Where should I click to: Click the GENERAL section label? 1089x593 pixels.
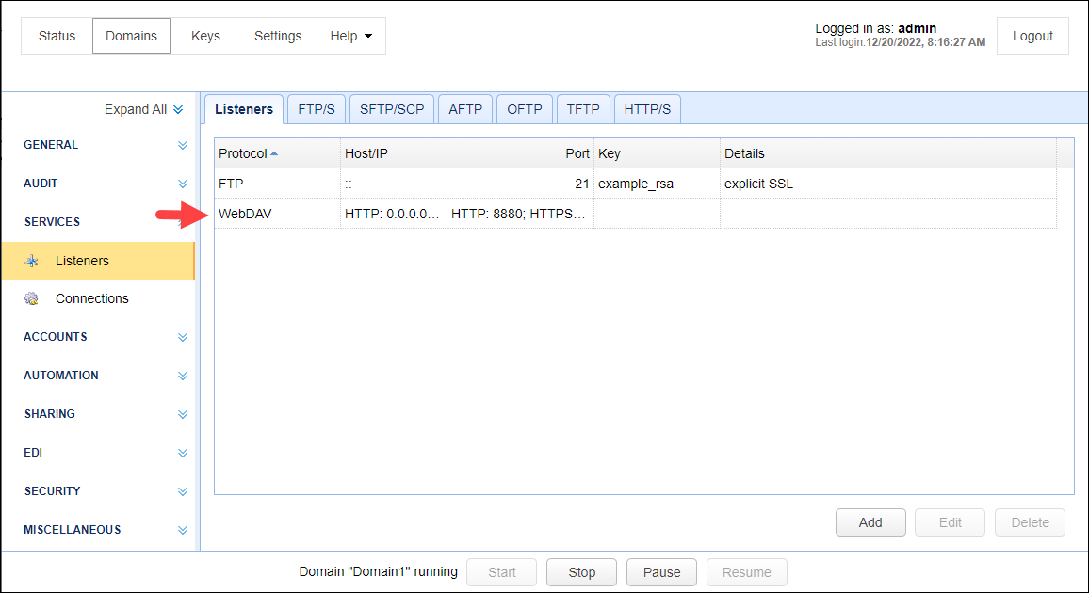51,145
